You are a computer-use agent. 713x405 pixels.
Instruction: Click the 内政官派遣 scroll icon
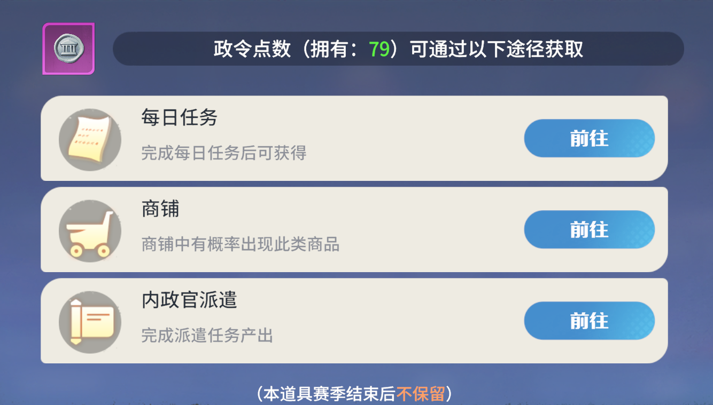[90, 322]
